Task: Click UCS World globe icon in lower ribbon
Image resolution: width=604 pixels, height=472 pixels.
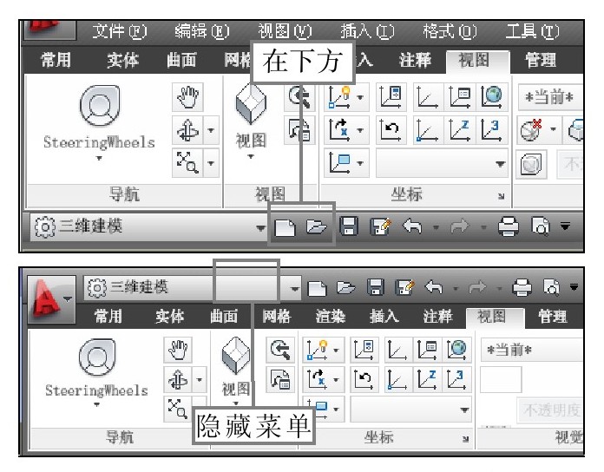Action: [x=456, y=350]
